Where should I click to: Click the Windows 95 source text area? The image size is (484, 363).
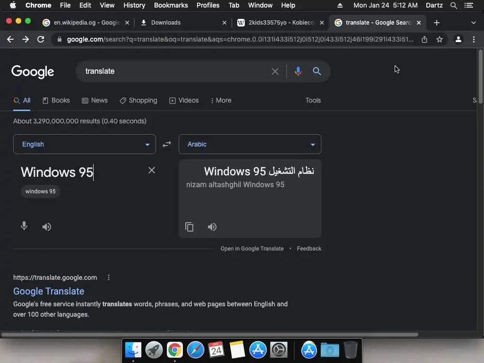[x=57, y=172]
